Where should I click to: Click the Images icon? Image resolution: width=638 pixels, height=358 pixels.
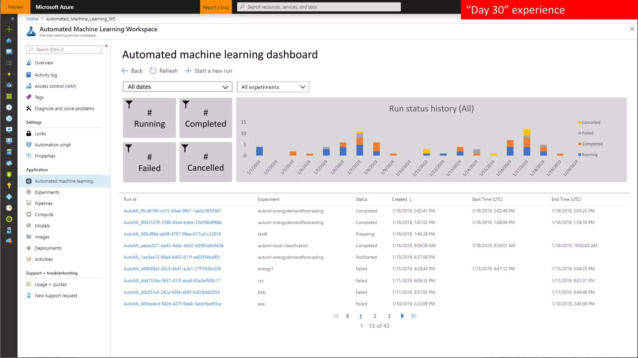coord(29,237)
